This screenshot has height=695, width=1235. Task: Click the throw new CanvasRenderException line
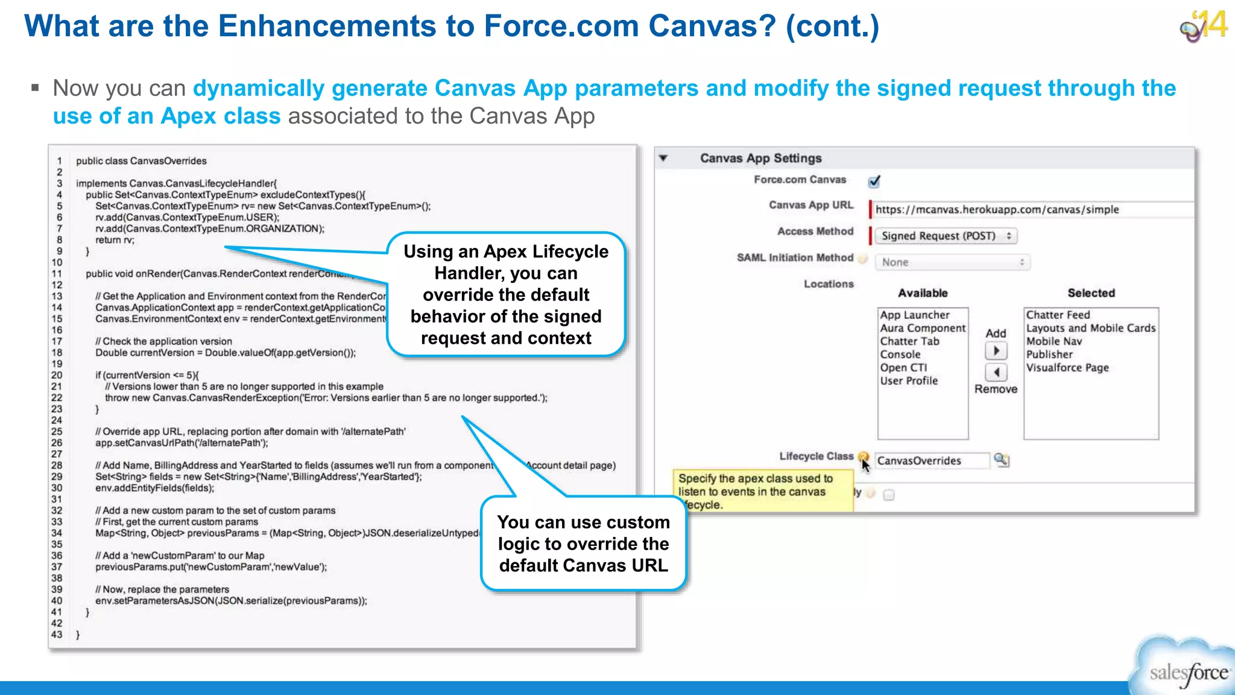[326, 398]
